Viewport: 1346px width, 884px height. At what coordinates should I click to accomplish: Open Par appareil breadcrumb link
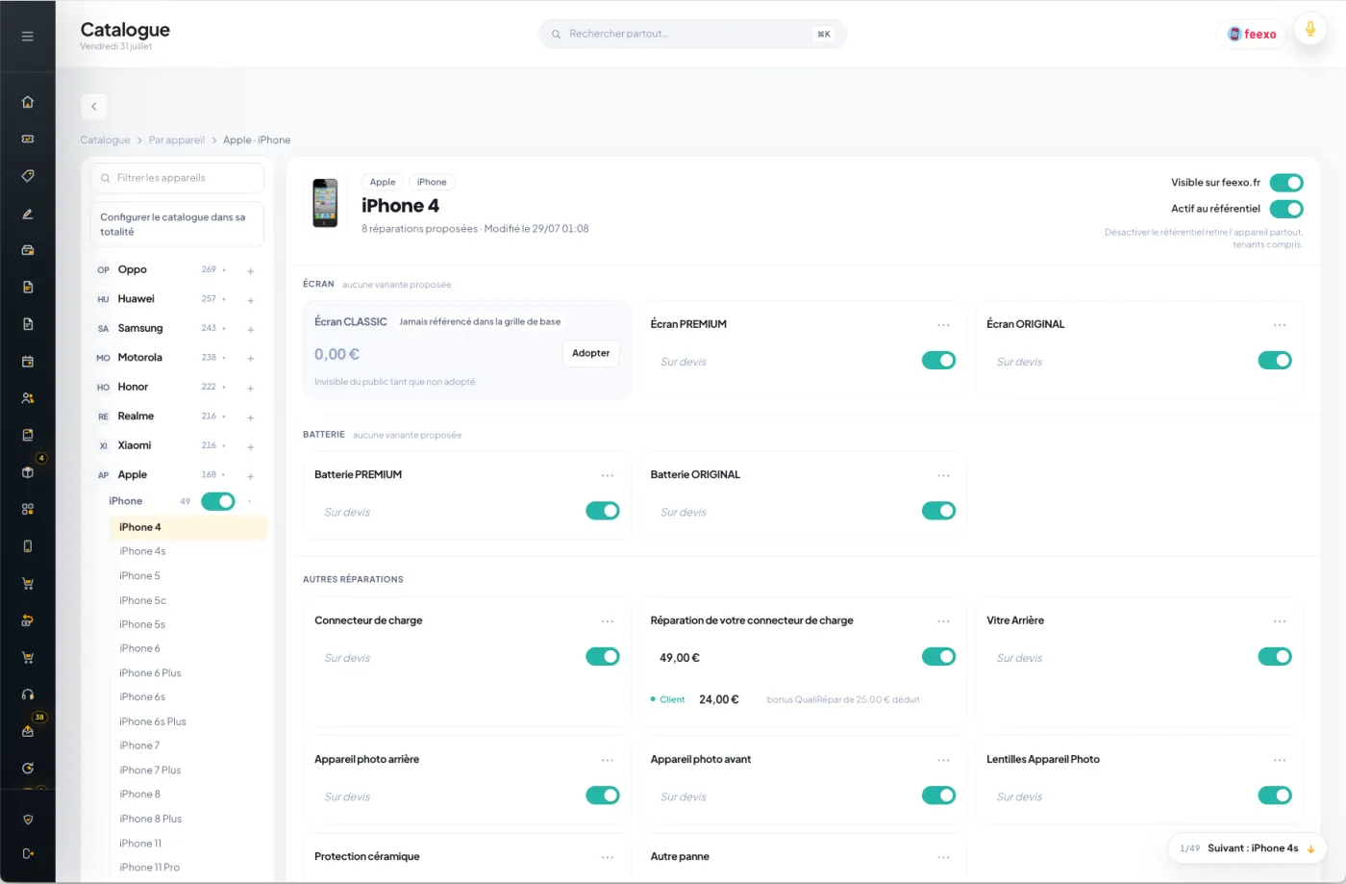[177, 140]
